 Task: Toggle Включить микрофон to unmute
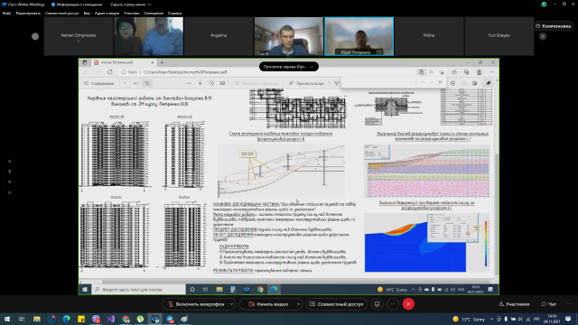click(196, 304)
